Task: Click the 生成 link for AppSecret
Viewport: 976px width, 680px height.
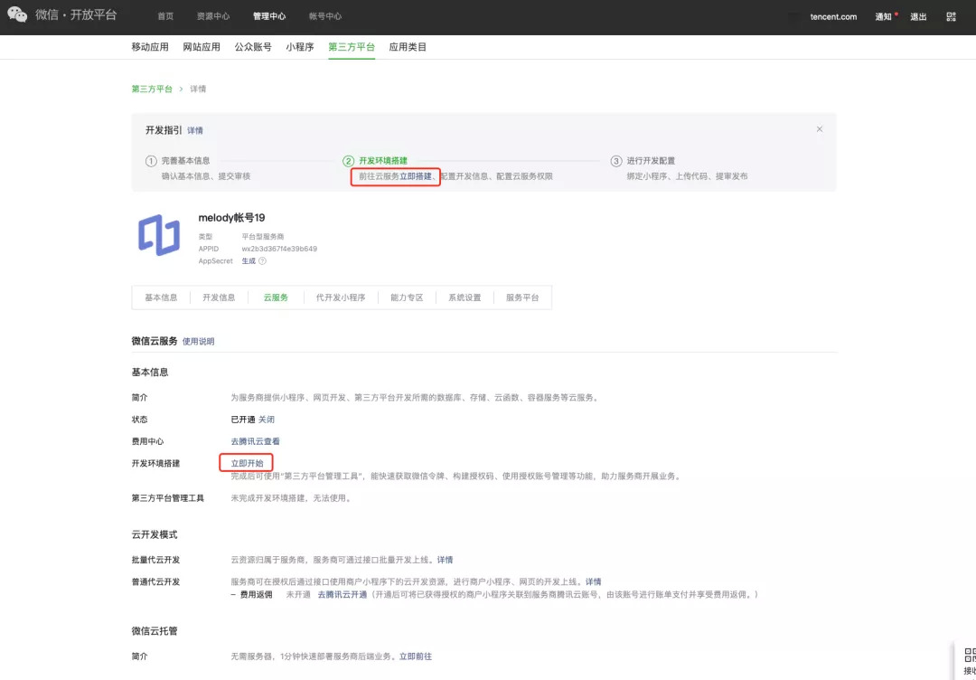Action: click(x=249, y=261)
